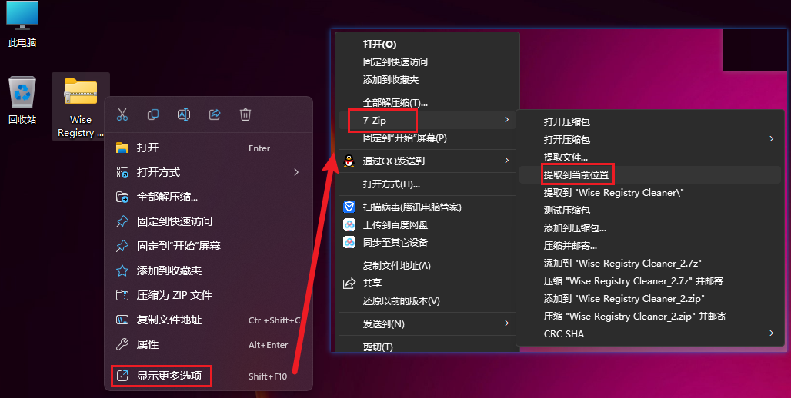Choose 压缩为 ZIP 文件

[x=209, y=295]
